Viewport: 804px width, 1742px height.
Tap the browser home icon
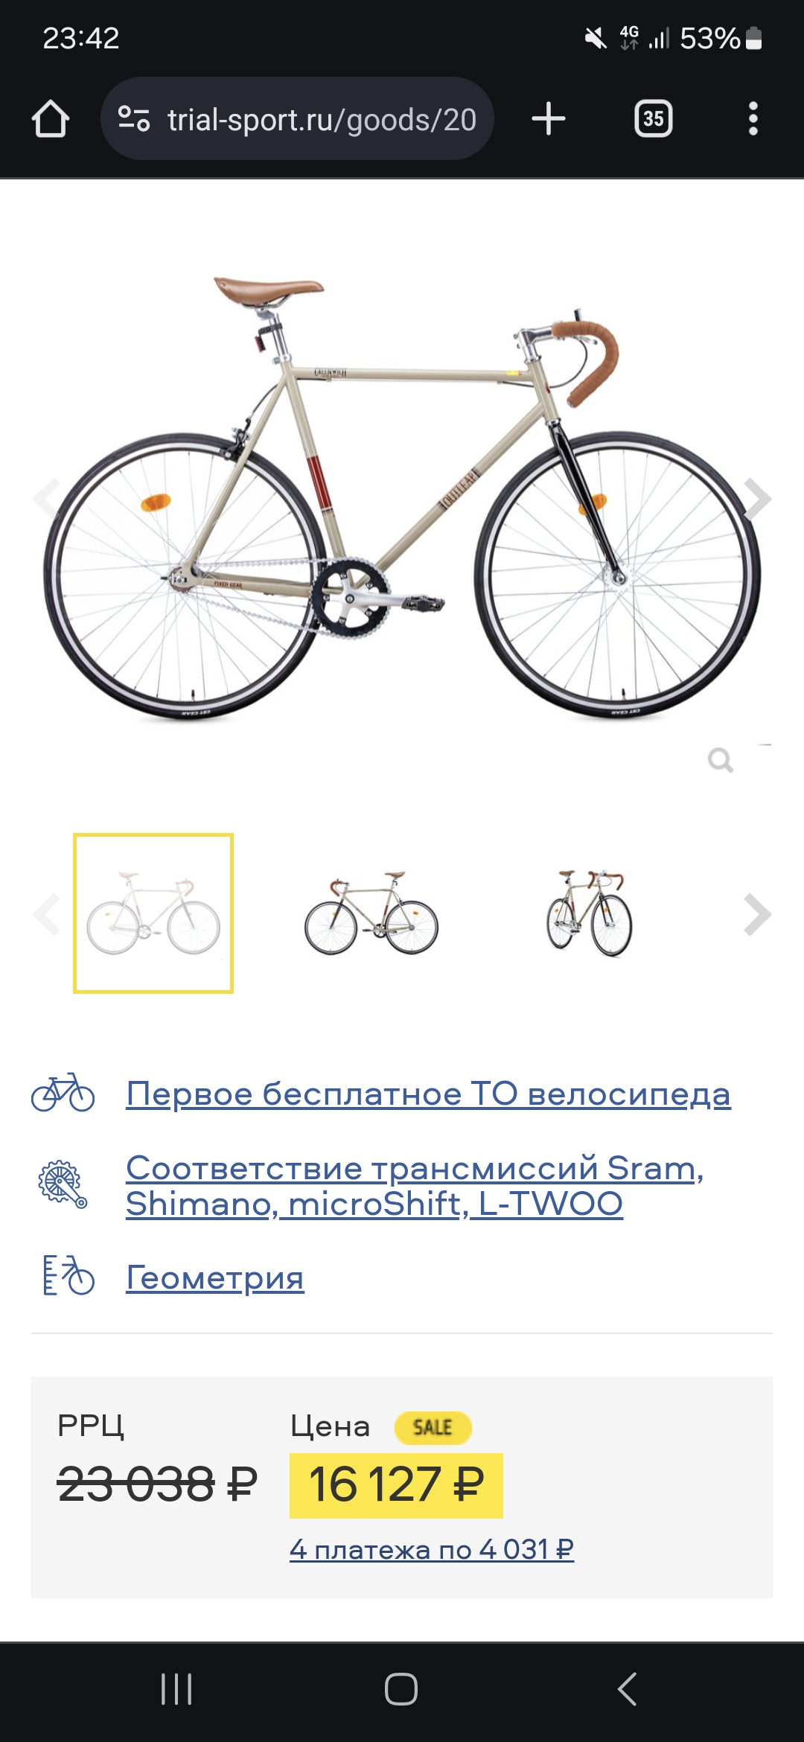(x=50, y=119)
